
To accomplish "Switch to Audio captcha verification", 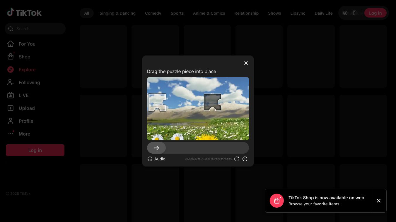I will (x=156, y=159).
